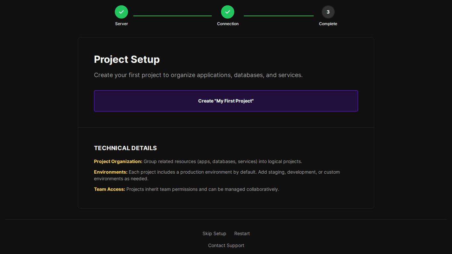This screenshot has width=452, height=254.
Task: Select the "Team Access:" yellow label
Action: (x=110, y=190)
